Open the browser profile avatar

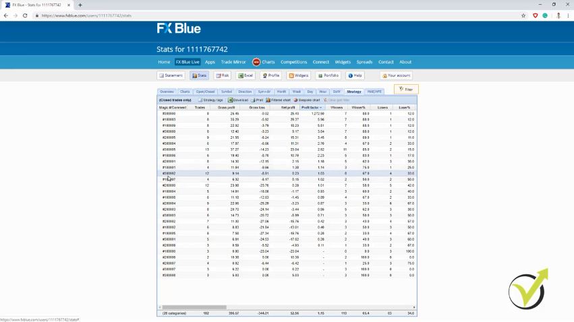558,15
